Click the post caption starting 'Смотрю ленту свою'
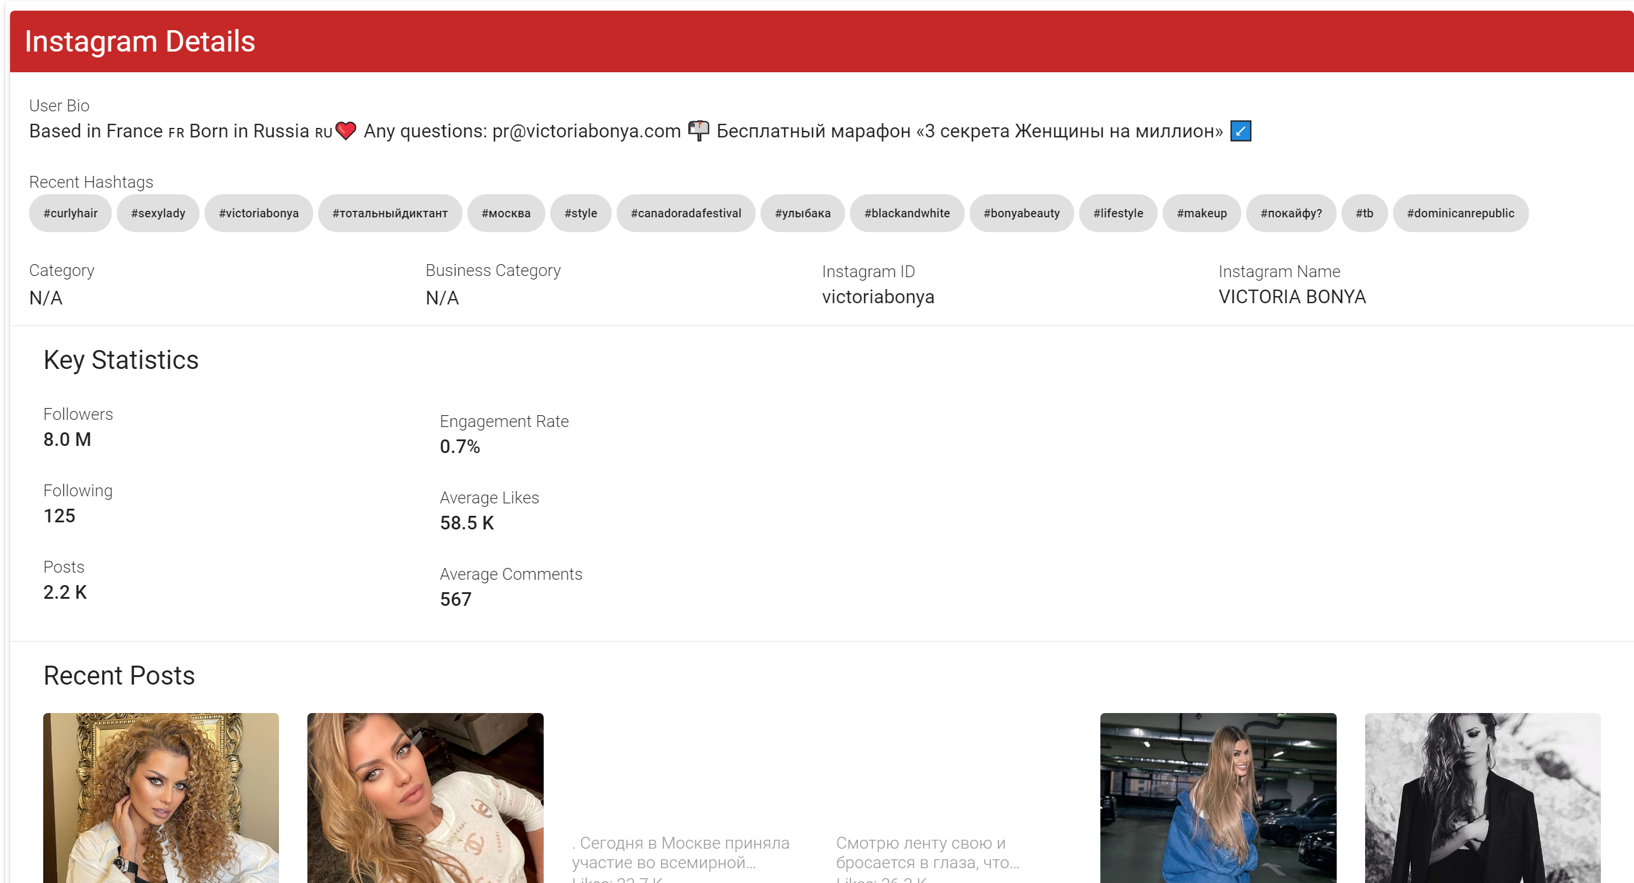Viewport: 1634px width, 883px height. [927, 853]
